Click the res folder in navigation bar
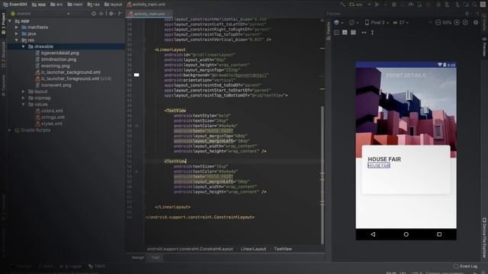488x274 pixels. [x=93, y=5]
